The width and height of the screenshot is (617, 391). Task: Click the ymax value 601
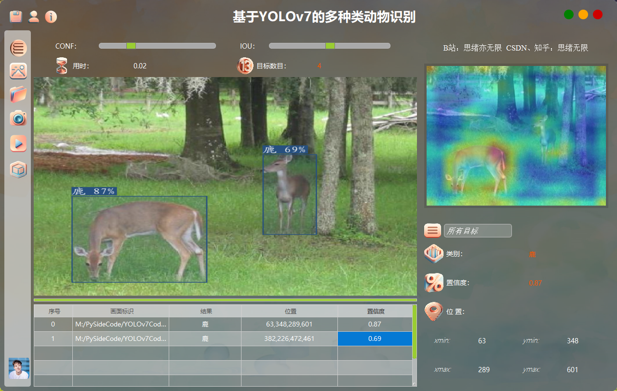point(573,370)
